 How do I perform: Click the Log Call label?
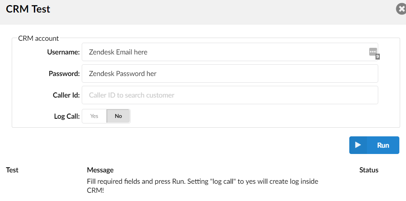(x=67, y=116)
